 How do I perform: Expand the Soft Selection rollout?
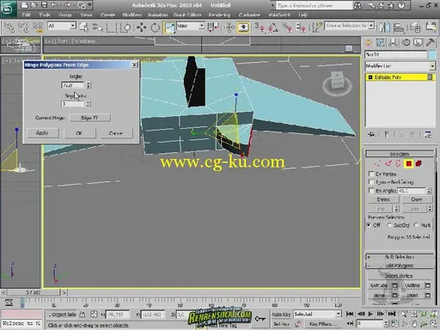[x=400, y=257]
